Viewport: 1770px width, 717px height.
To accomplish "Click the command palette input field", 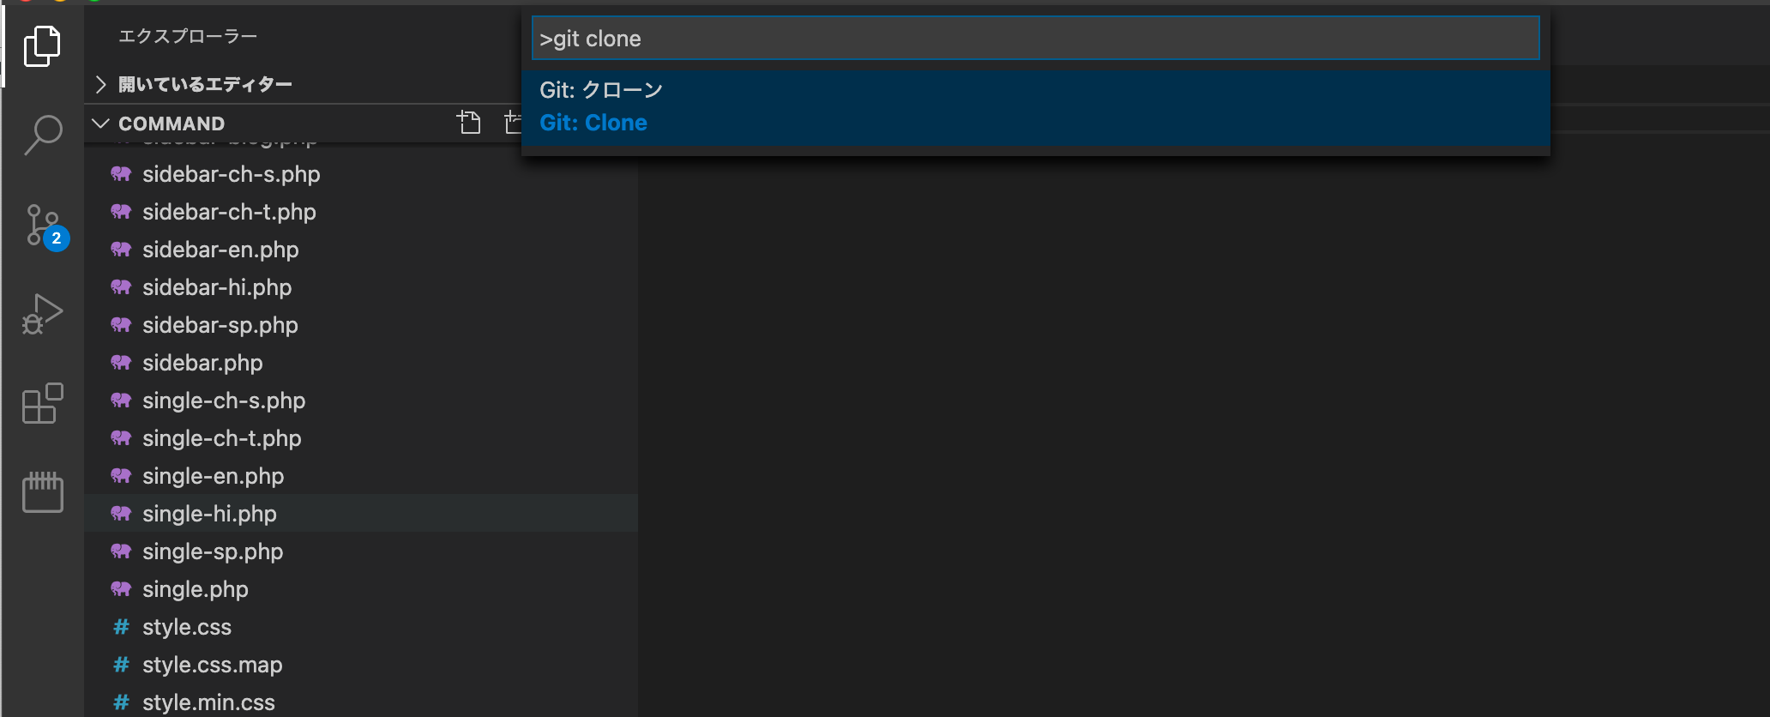I will pos(1035,39).
